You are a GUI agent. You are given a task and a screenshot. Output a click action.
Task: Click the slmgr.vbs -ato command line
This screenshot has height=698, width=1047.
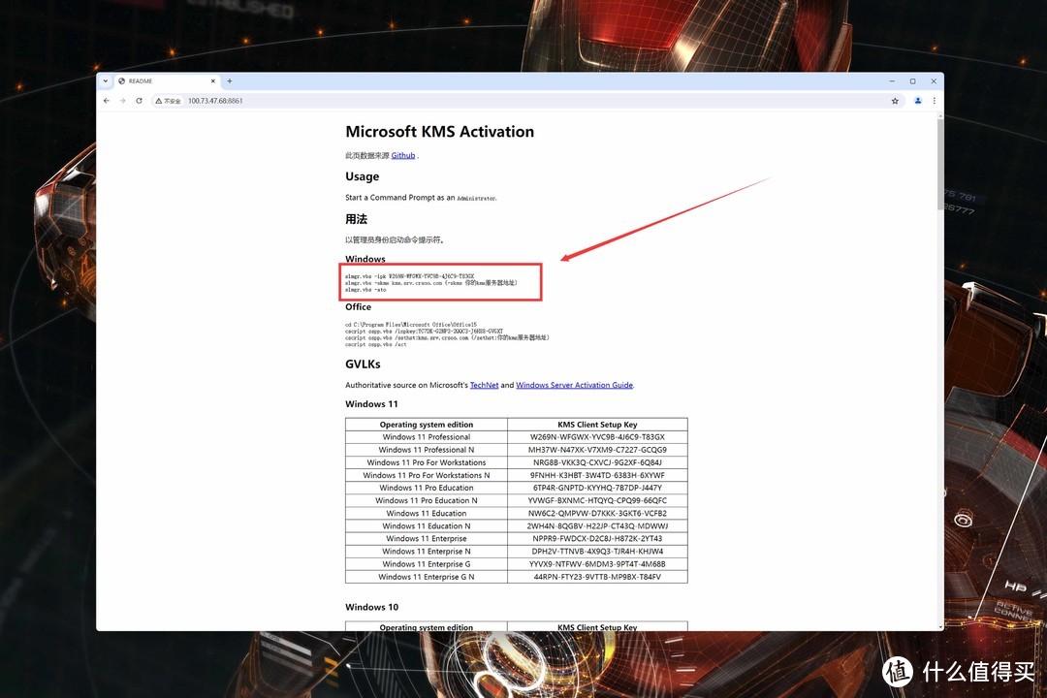(366, 290)
